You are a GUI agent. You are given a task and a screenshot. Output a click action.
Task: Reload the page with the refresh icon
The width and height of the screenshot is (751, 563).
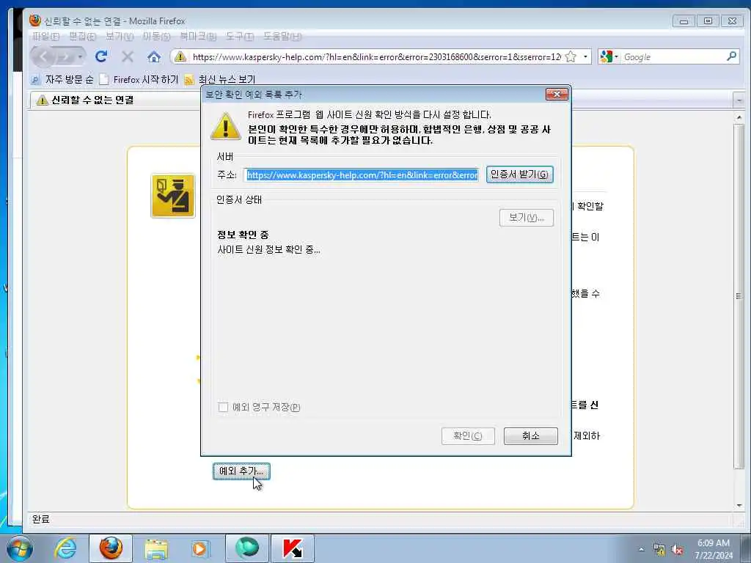(101, 57)
